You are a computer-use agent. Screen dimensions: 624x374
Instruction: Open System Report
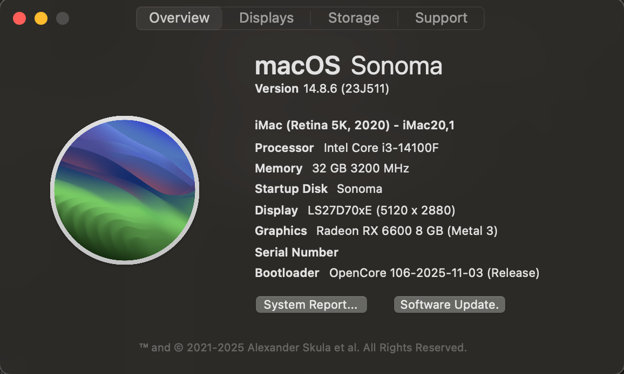(x=311, y=304)
